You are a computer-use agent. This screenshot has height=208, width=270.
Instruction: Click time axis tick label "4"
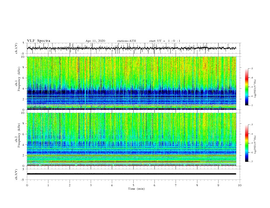112,185
